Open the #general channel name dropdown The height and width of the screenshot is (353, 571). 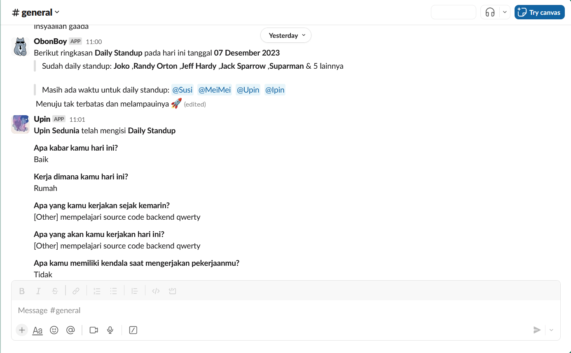[x=36, y=12]
